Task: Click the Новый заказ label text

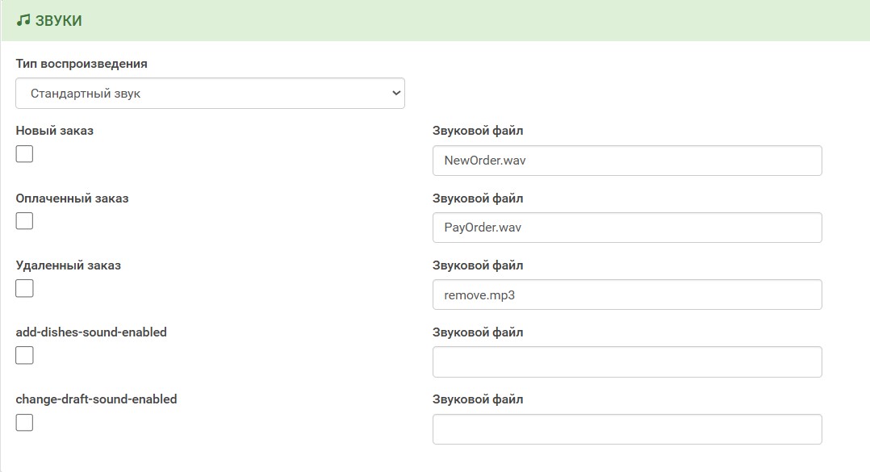Action: 54,131
